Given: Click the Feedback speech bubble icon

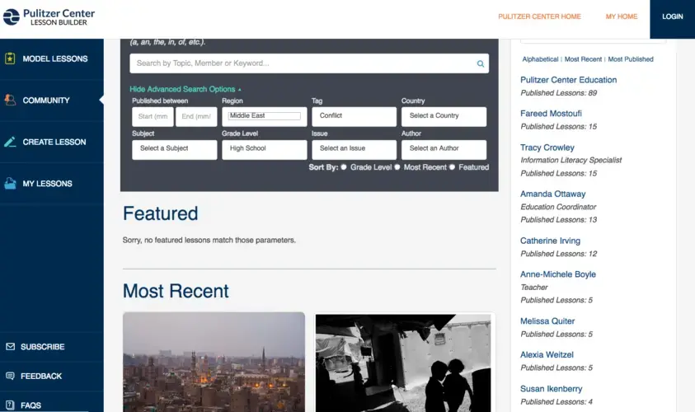Looking at the screenshot, I should (x=10, y=376).
